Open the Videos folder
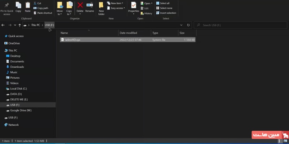289x144 pixels. 12,83
